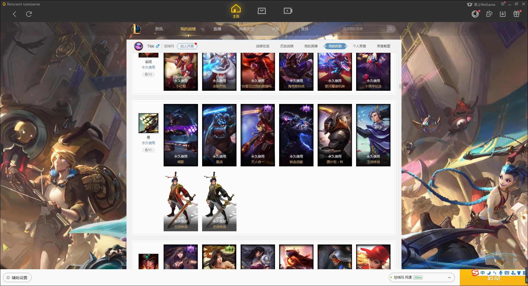Click the 找人开黑 button
The width and height of the screenshot is (528, 286).
tap(187, 46)
